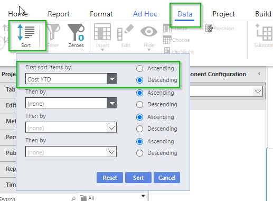Open the All folder filter dropdown arrow
Screen dimensions: 273x201
coord(143,196)
